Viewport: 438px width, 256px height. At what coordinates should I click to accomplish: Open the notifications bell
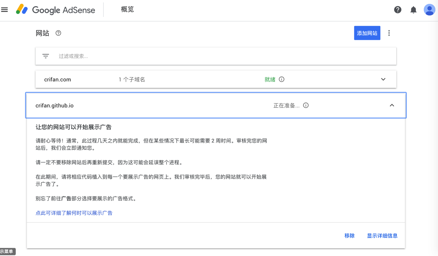413,10
